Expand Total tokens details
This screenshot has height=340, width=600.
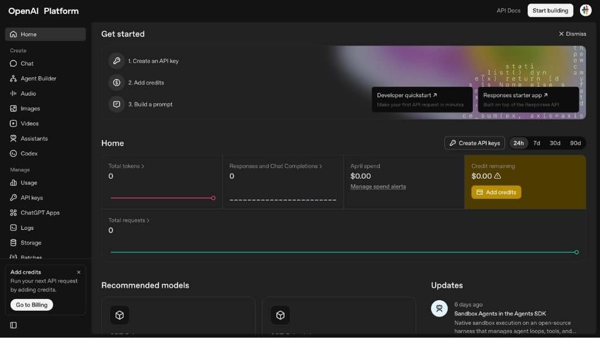point(127,166)
